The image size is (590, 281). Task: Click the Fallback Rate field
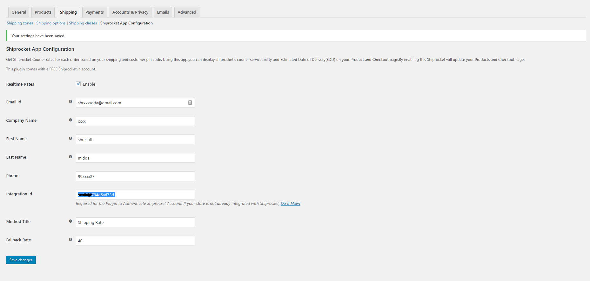pyautogui.click(x=135, y=240)
